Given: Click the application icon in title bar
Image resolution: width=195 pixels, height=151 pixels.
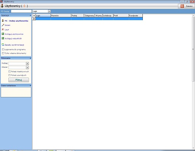Looking at the screenshot, I should (x=2, y=2).
